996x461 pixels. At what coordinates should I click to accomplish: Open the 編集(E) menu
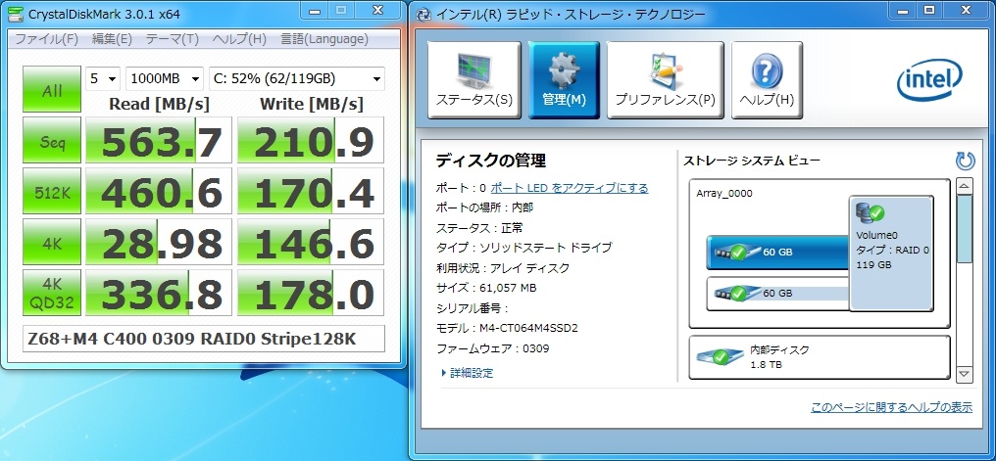pos(112,39)
